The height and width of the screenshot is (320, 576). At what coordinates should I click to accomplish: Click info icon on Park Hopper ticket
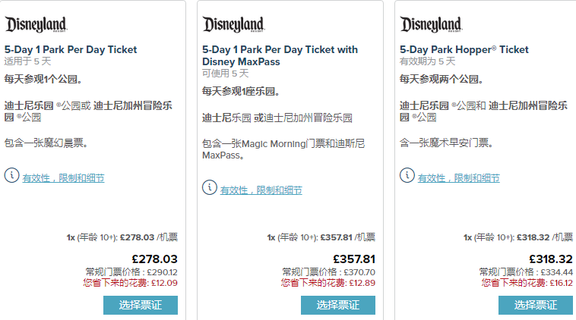tap(407, 175)
